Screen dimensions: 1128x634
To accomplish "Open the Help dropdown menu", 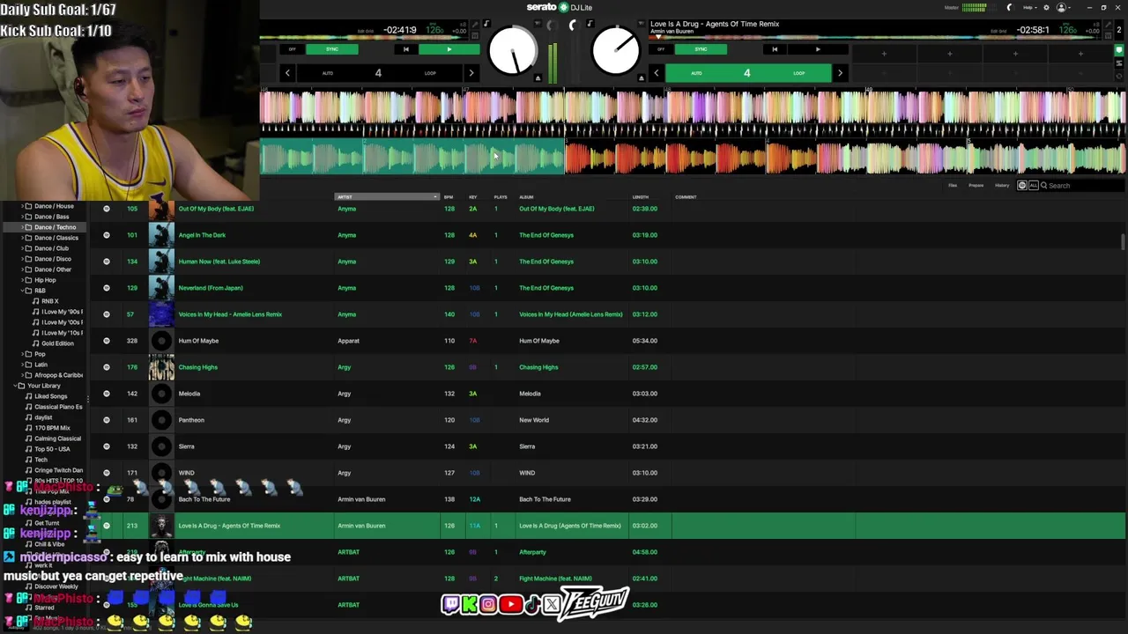I will (1029, 7).
